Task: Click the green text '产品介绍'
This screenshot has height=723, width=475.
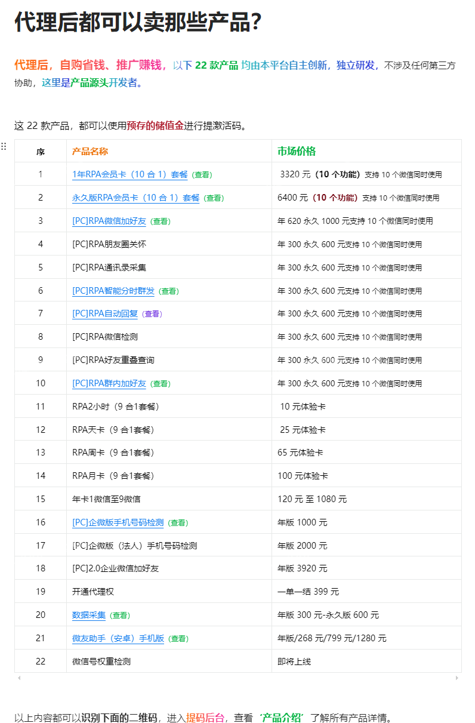Action: (x=282, y=718)
